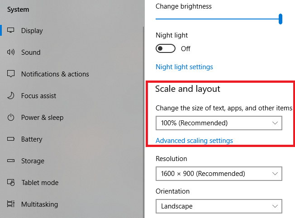Click the Focus assist moon icon
Viewport: 295px width, 218px height.
click(x=11, y=96)
